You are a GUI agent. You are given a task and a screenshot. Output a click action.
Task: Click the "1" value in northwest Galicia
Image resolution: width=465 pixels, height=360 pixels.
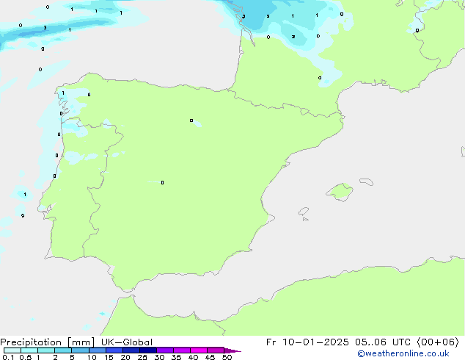63,93
